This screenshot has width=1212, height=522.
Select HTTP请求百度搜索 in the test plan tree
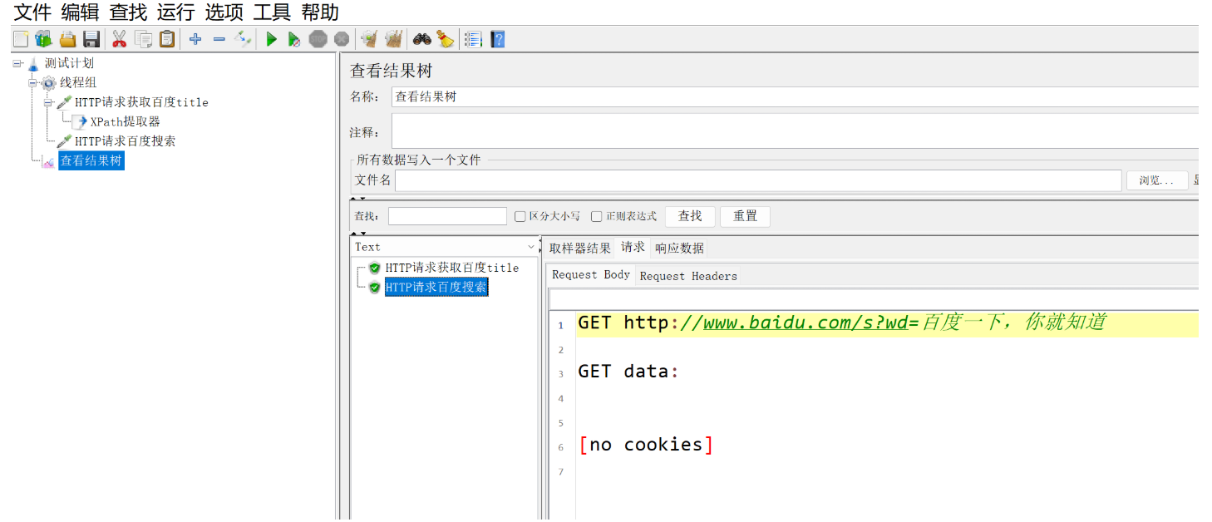pos(125,141)
